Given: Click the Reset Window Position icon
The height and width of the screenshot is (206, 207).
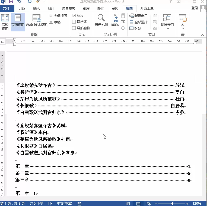Looking at the screenshot, I should tap(155, 28).
